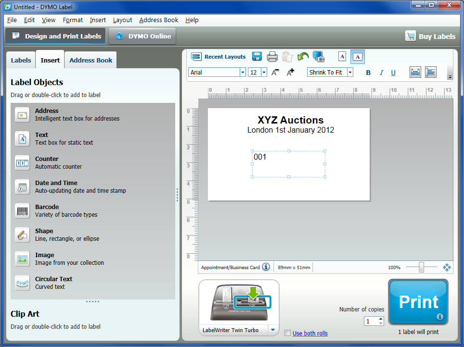Viewport: 464px width, 347px height.
Task: Add Date and Time object icon
Action: (22, 187)
